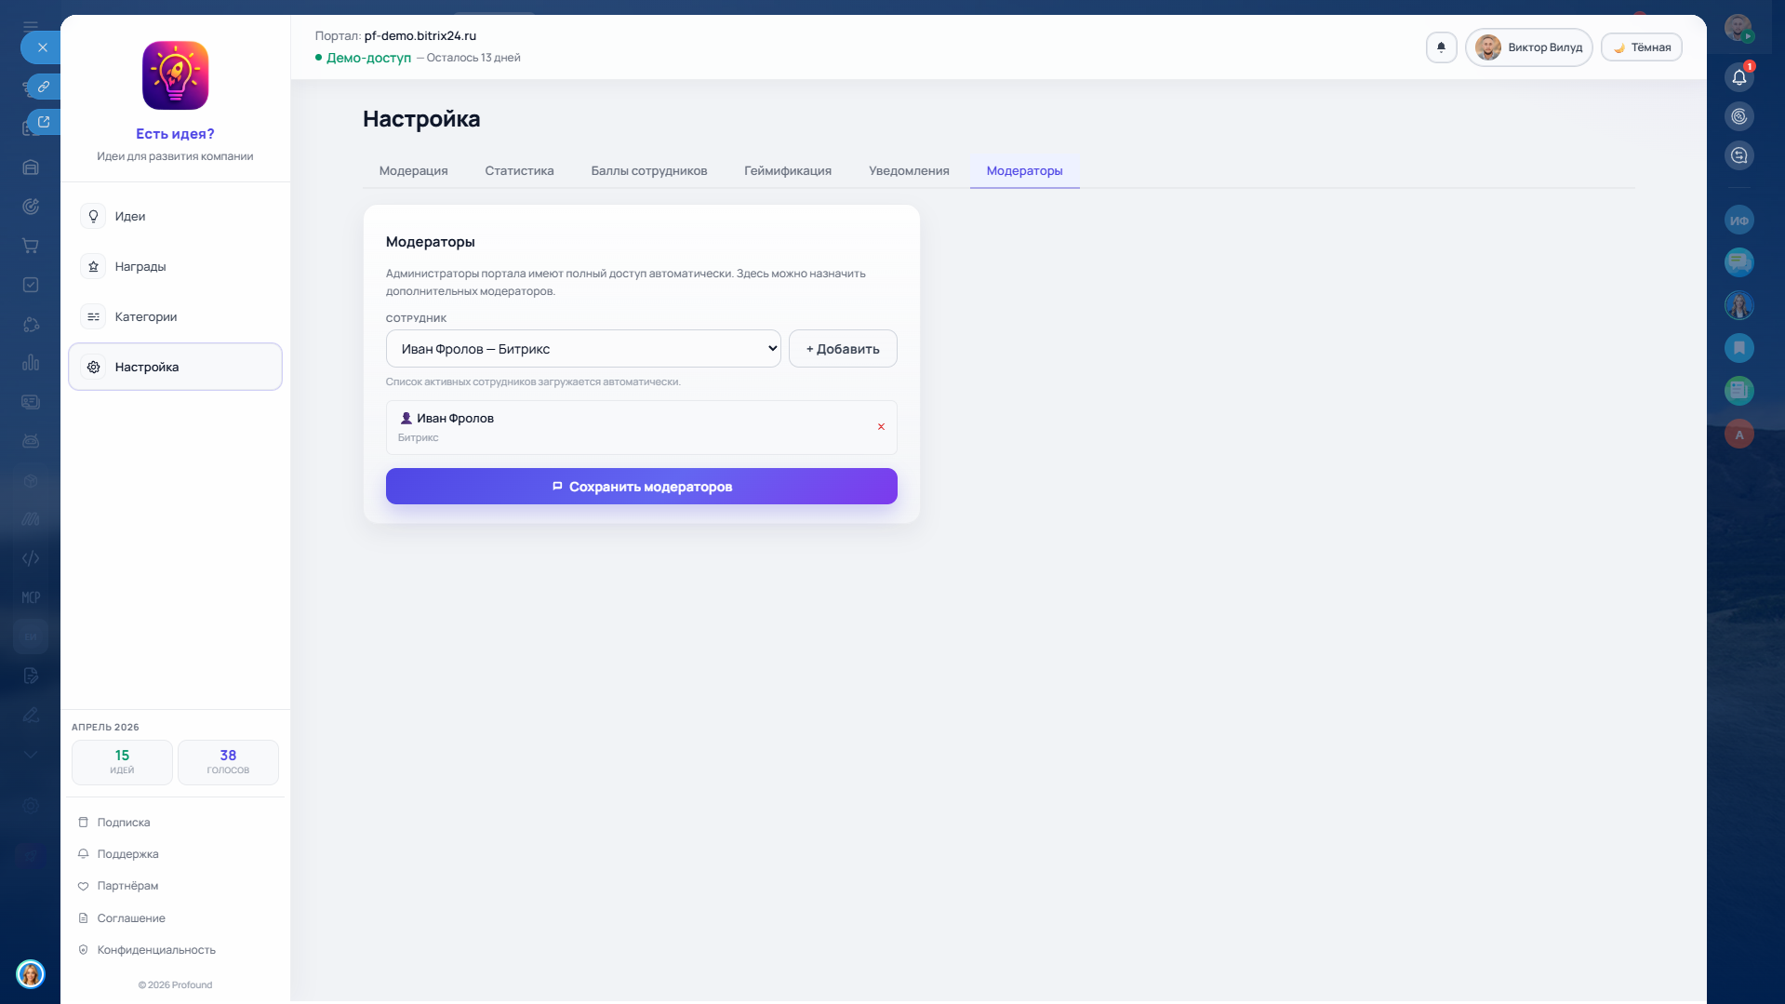Image resolution: width=1785 pixels, height=1004 pixels.
Task: Click Сохранить модераторов button
Action: [x=641, y=487]
